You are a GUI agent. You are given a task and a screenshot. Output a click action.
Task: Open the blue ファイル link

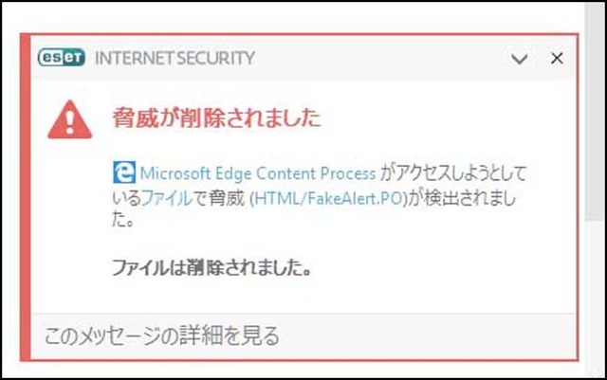click(167, 198)
